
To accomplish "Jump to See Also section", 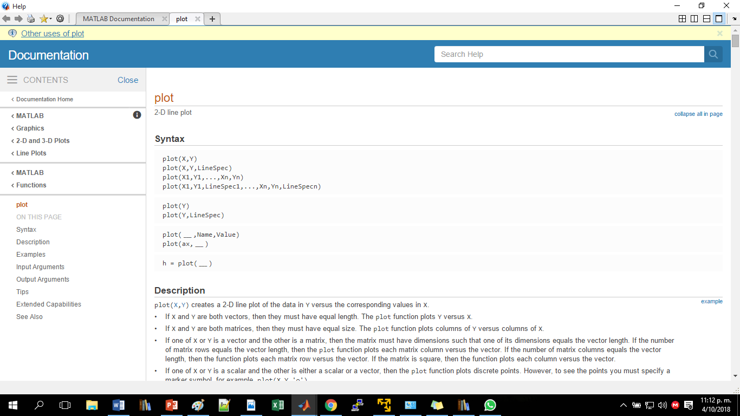I will (30, 317).
